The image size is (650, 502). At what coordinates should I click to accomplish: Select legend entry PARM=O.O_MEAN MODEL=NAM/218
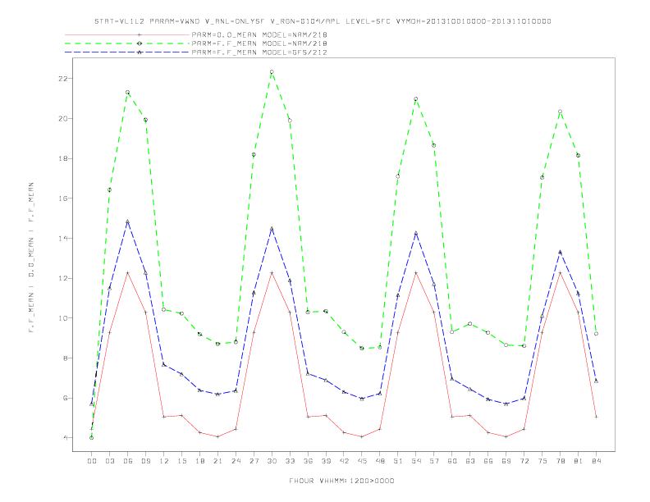tap(259, 34)
